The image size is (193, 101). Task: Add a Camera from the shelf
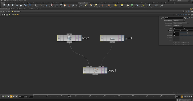point(81,6)
